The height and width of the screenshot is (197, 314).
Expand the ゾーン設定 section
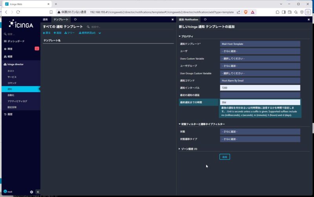click(188, 149)
